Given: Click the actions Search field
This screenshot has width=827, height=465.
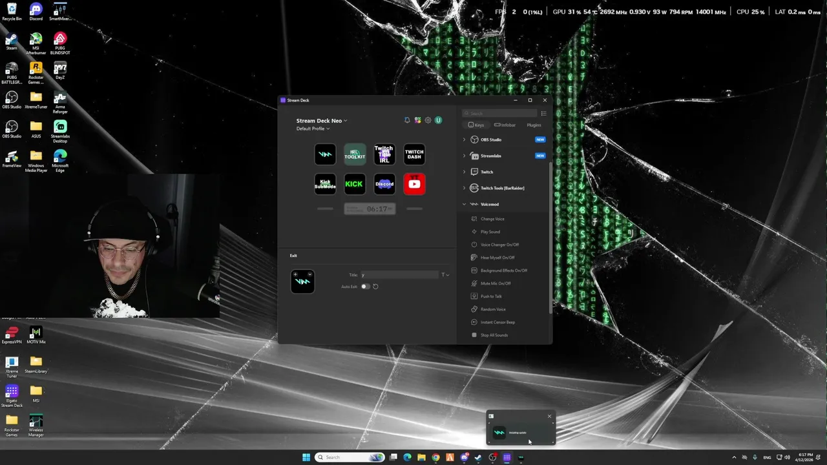Looking at the screenshot, I should click(x=499, y=114).
